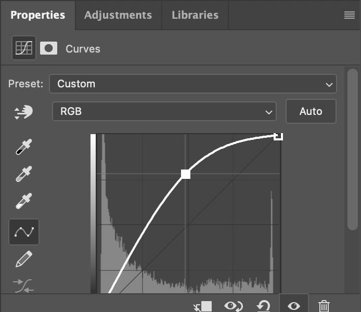Select the black point eyedropper

[x=24, y=147]
